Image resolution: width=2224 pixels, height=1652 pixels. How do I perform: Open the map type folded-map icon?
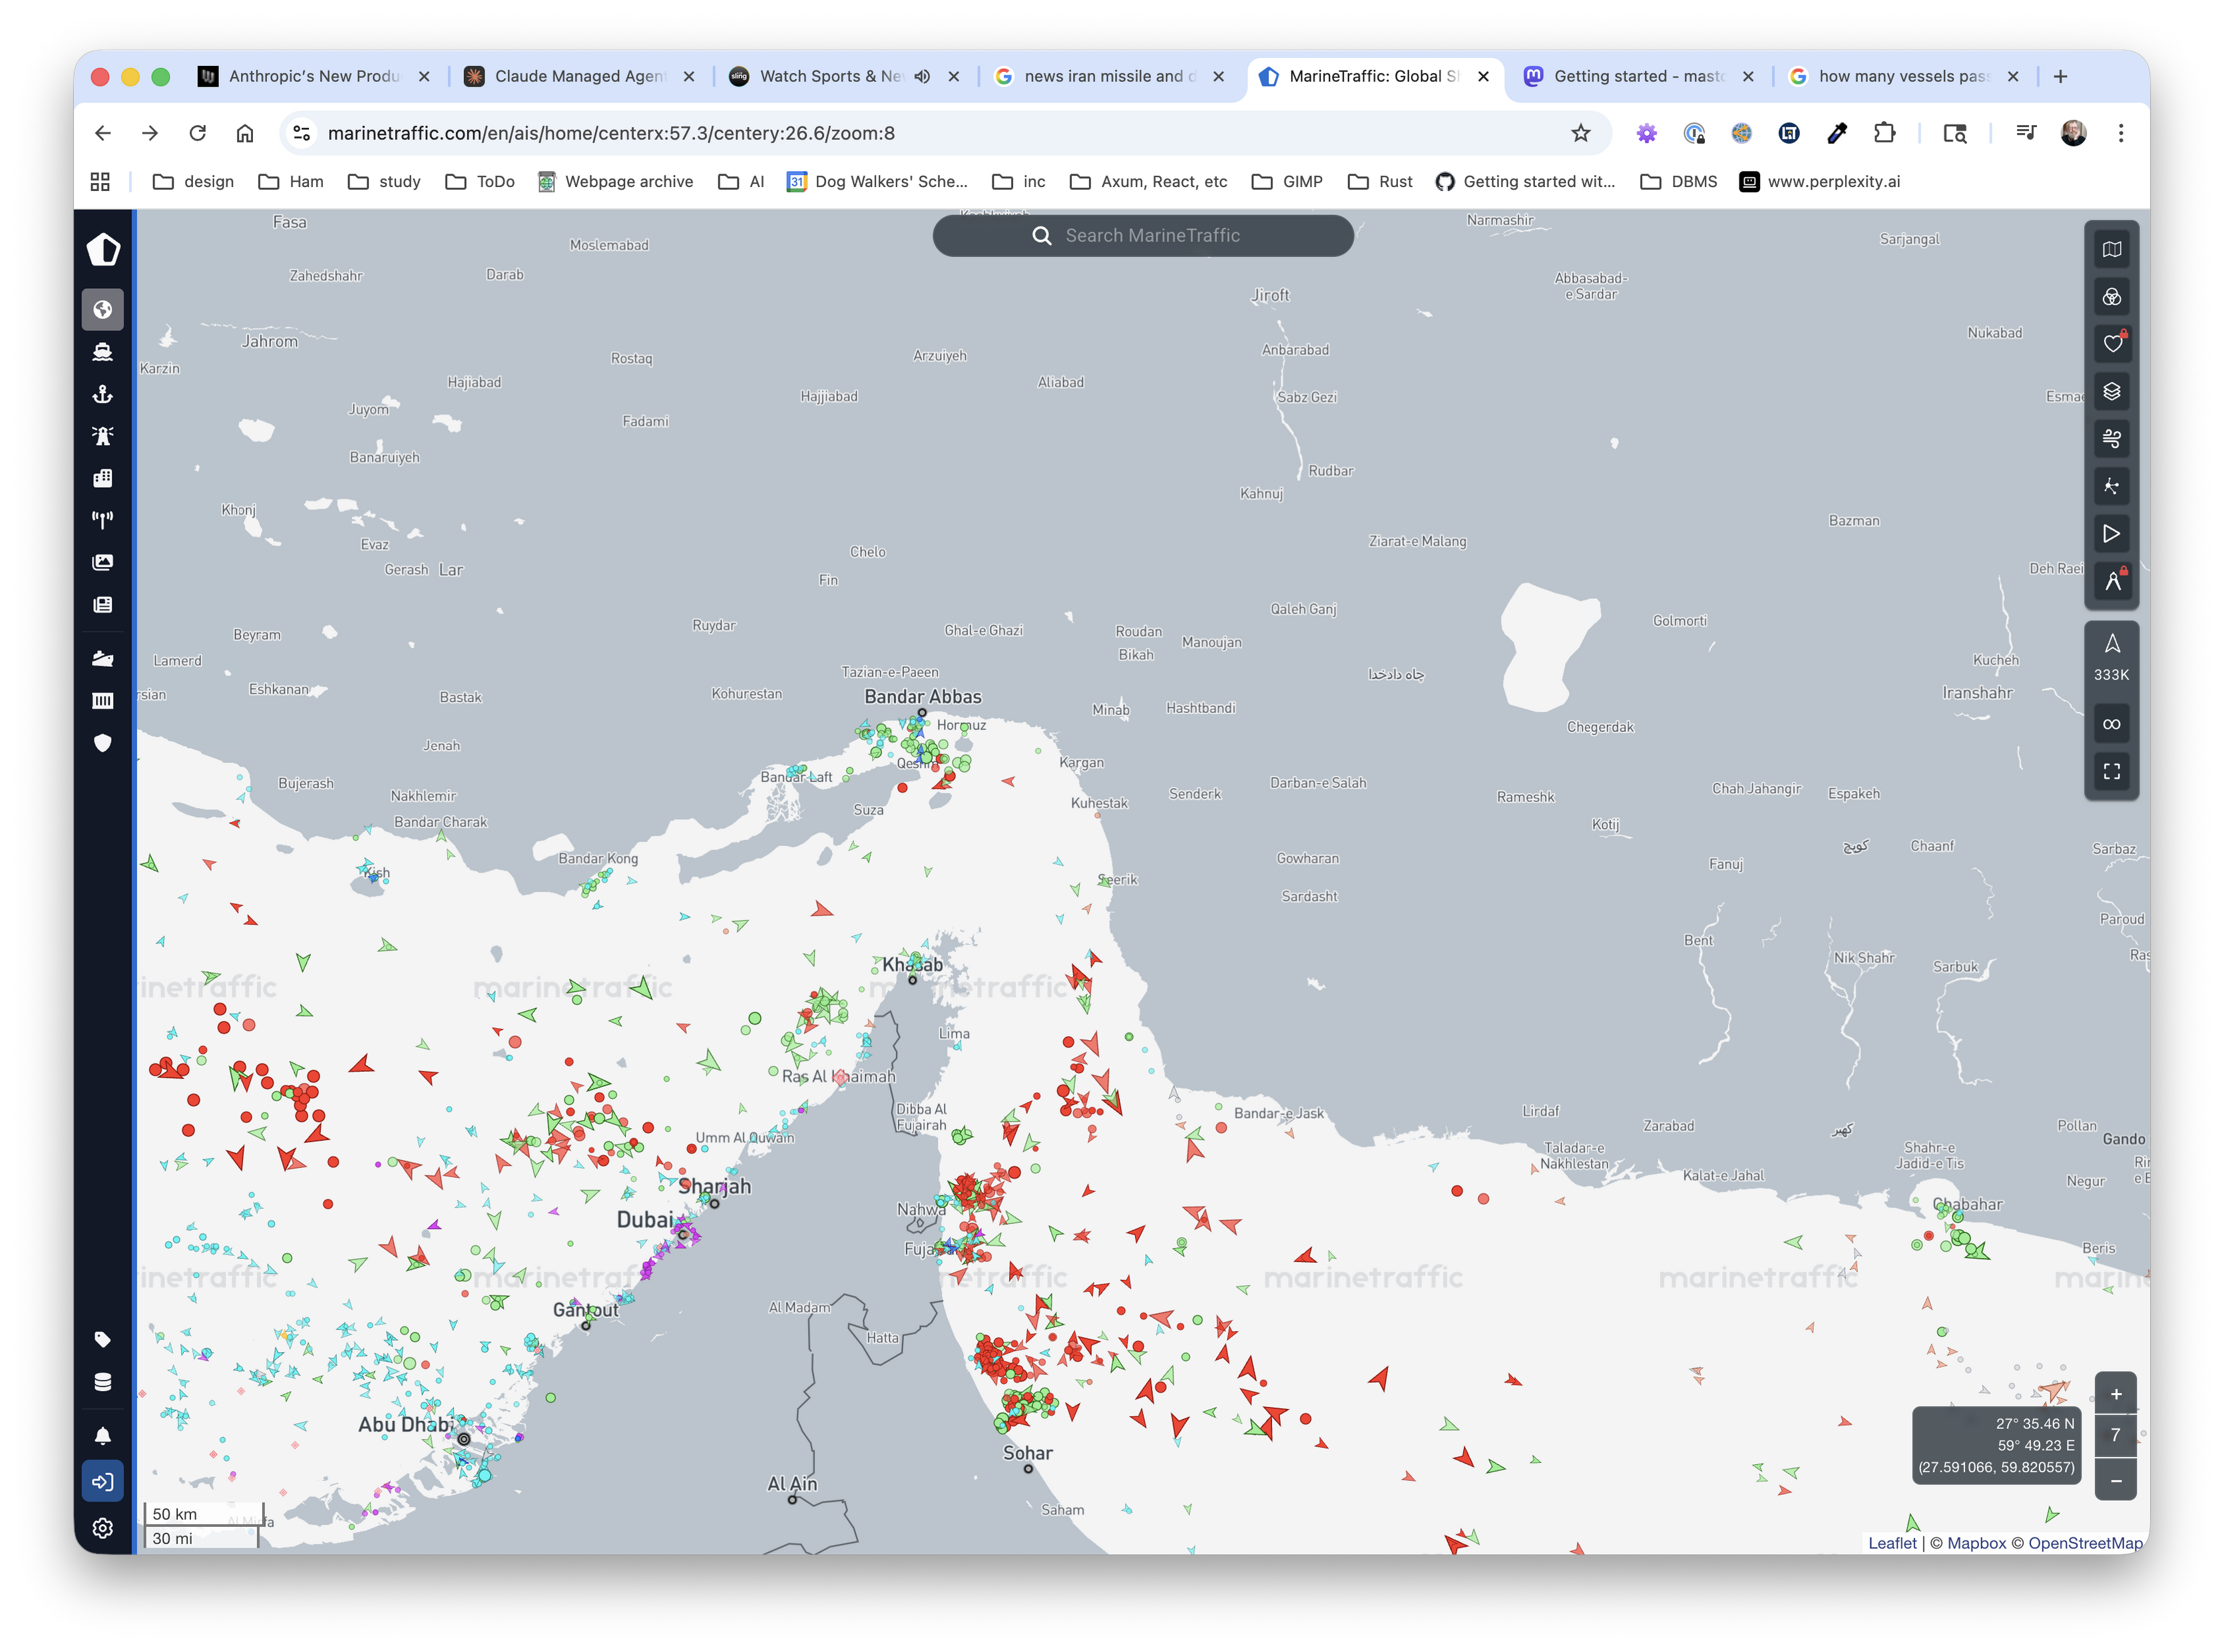click(x=2111, y=250)
